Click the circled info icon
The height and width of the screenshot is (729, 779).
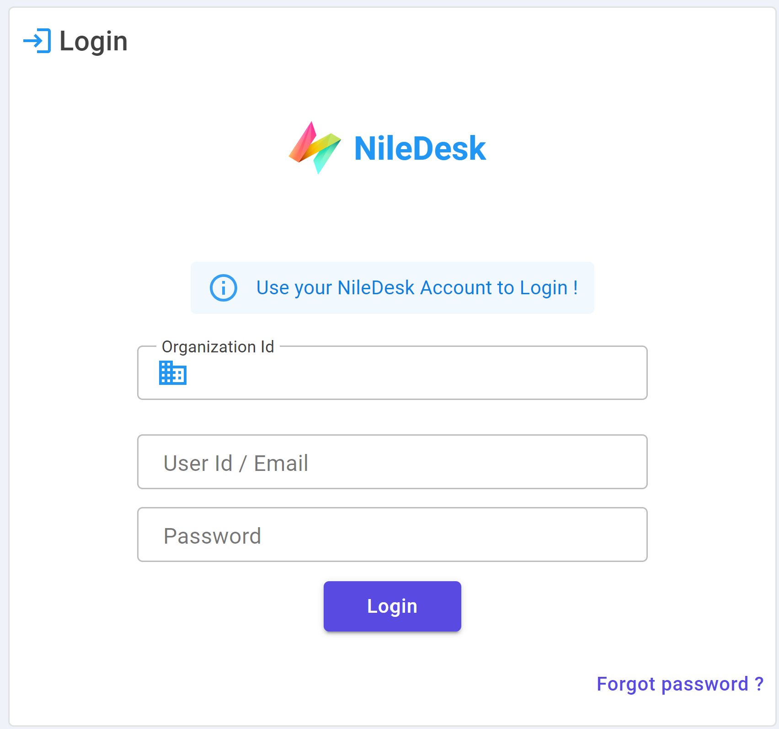point(223,288)
